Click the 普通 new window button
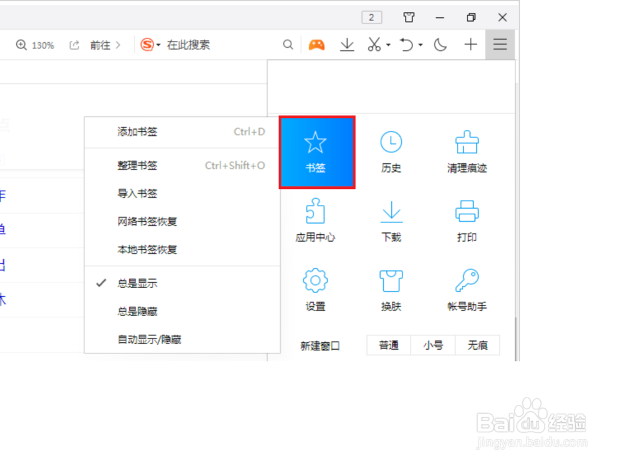 [389, 345]
